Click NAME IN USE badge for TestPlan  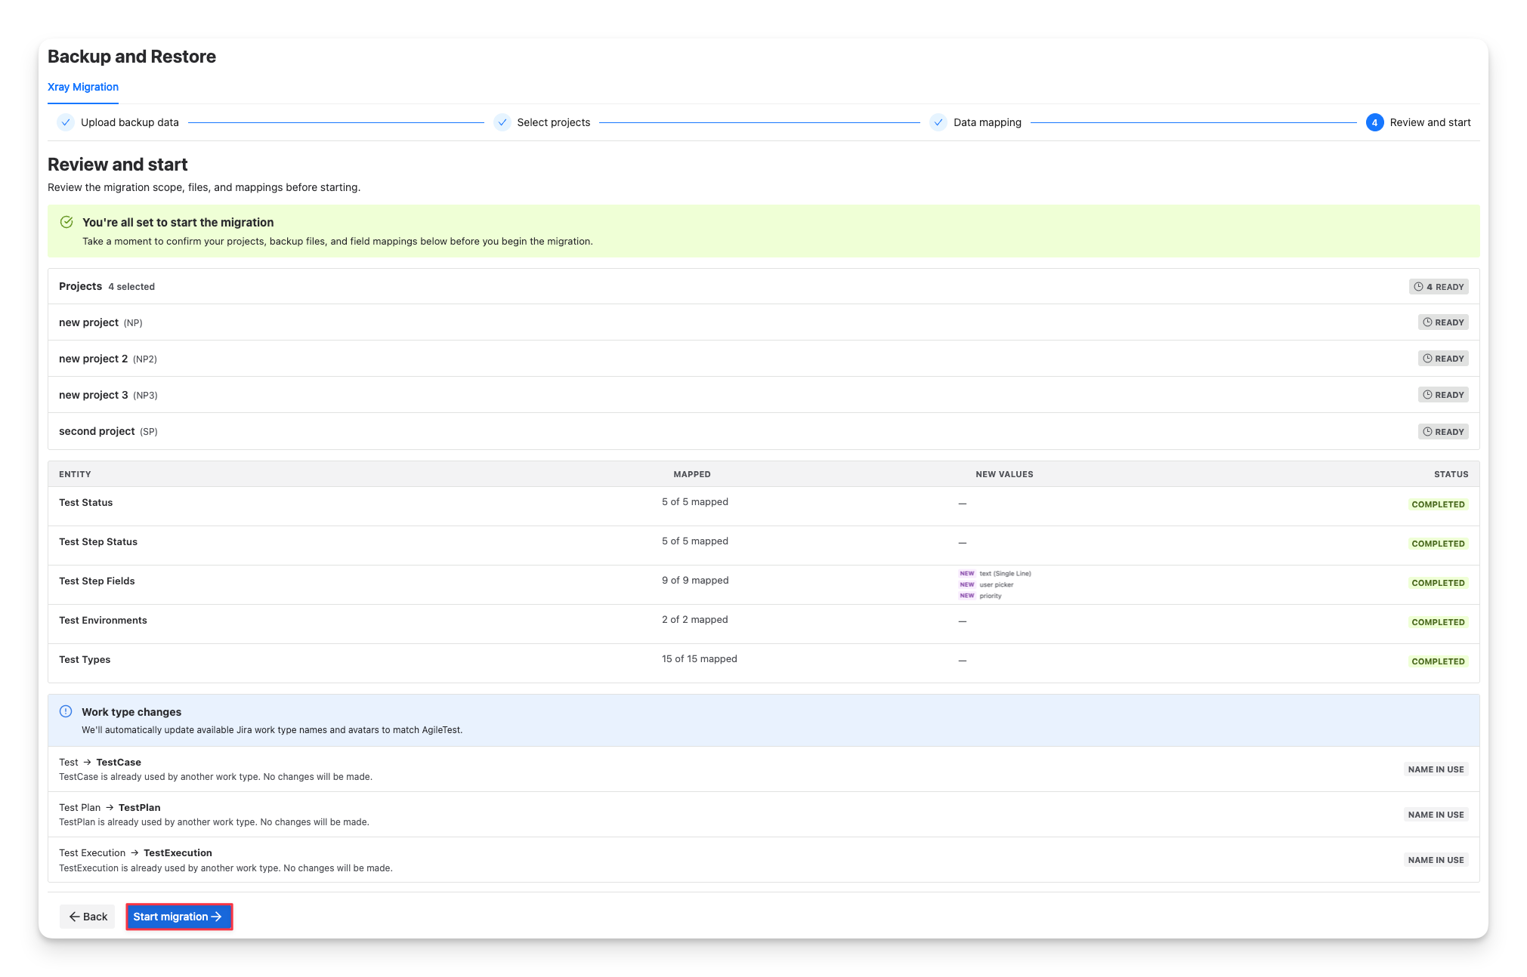pos(1436,815)
